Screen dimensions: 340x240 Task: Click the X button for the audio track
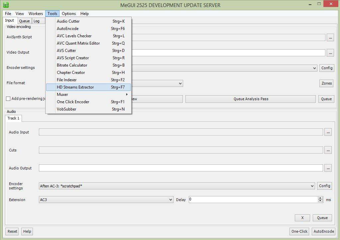[302, 218]
